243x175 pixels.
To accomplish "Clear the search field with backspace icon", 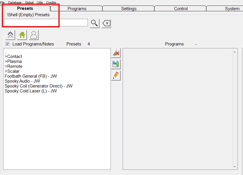I will point(106,23).
